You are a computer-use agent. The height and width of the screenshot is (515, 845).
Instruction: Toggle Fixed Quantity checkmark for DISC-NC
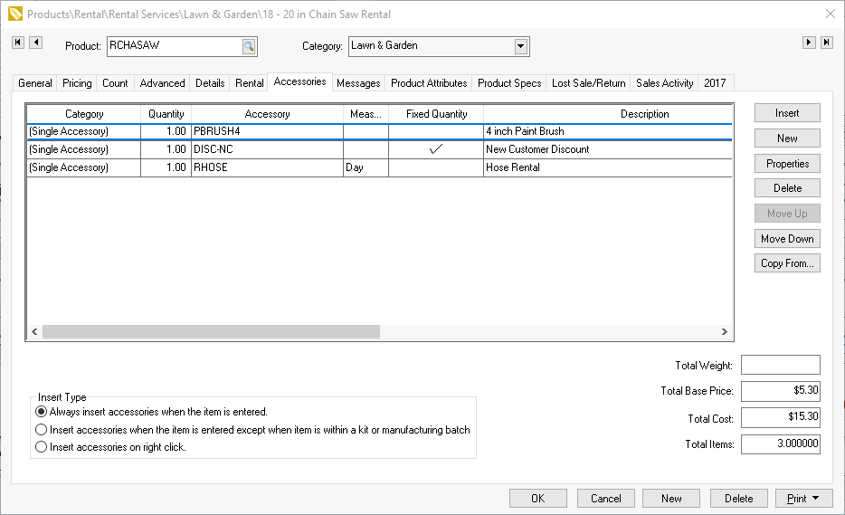[436, 148]
